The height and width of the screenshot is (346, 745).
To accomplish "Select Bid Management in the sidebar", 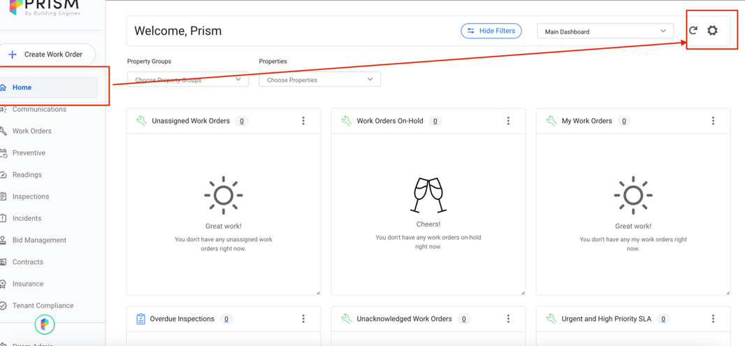I will 39,240.
